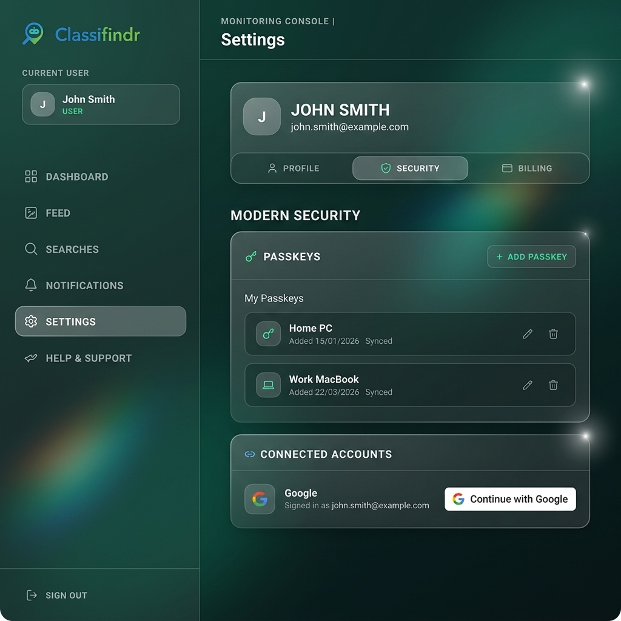Screen dimensions: 621x621
Task: Click the signed-in Google email text
Action: coord(381,505)
